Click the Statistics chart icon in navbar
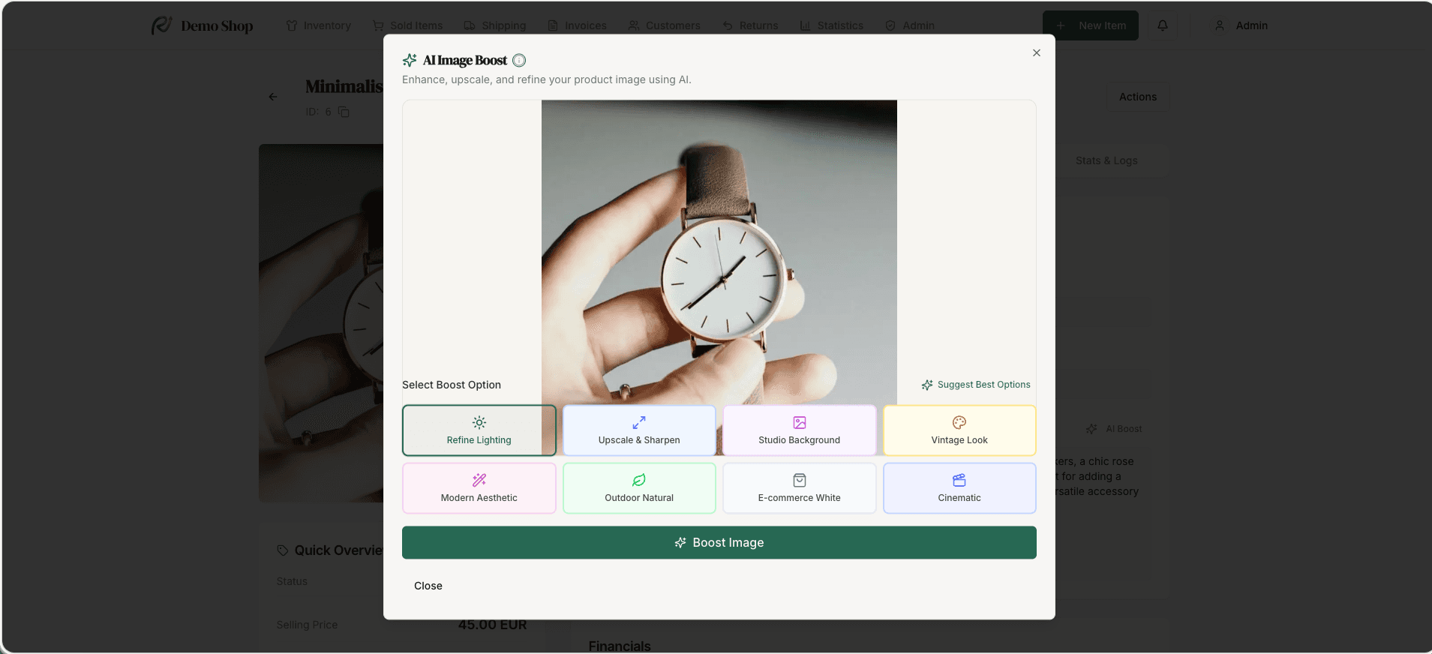1432x654 pixels. [805, 25]
